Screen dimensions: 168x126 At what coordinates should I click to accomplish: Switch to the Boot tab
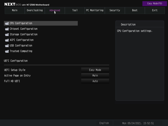coord(135,10)
